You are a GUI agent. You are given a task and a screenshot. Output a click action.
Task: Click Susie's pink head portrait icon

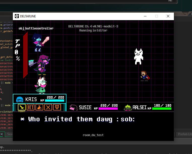(73, 107)
